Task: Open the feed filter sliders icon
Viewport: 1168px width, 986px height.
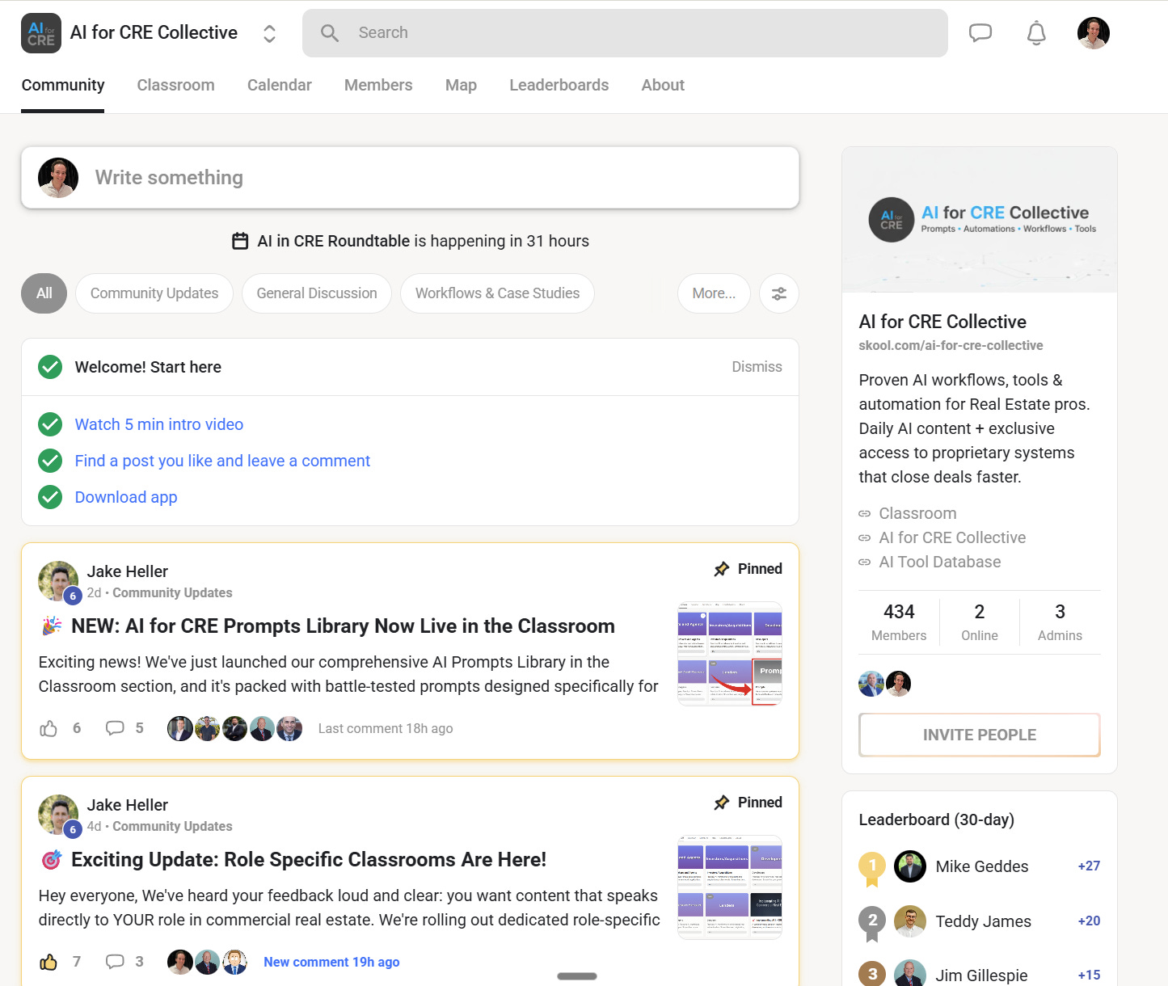Action: click(x=779, y=293)
